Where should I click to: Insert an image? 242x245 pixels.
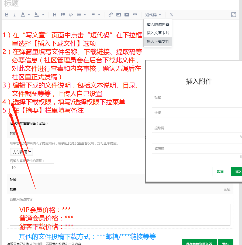point(119,15)
